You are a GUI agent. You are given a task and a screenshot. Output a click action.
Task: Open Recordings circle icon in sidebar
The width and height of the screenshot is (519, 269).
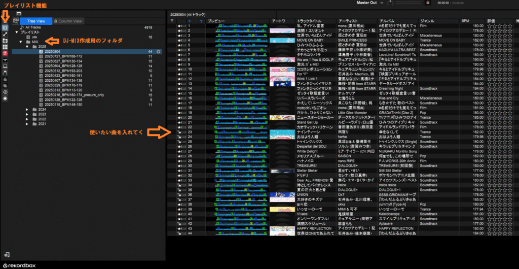pyautogui.click(x=5, y=98)
